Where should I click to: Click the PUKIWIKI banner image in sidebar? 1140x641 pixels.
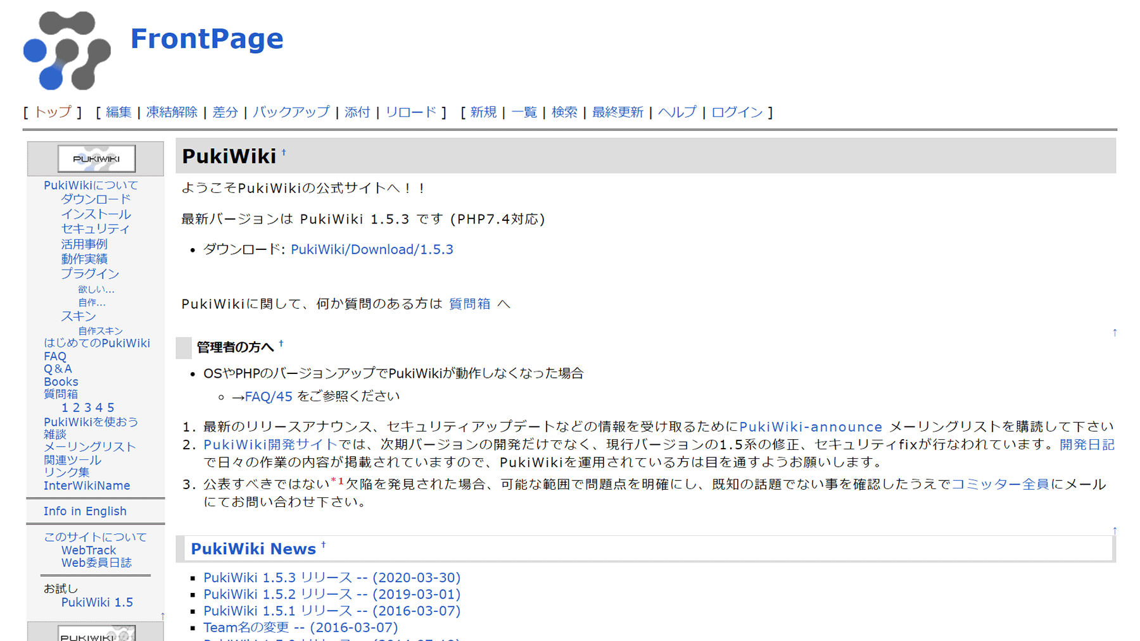96,159
